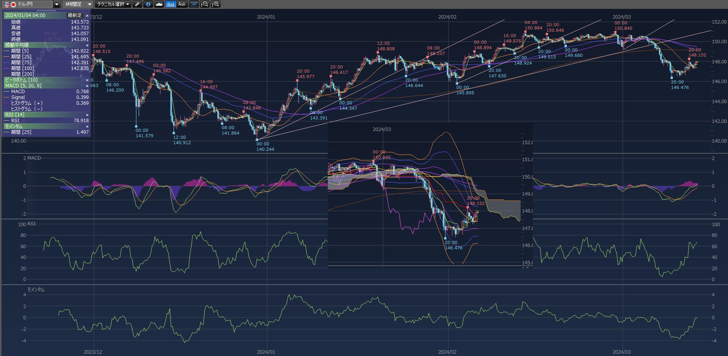Switch price display to Ask

[182, 4]
